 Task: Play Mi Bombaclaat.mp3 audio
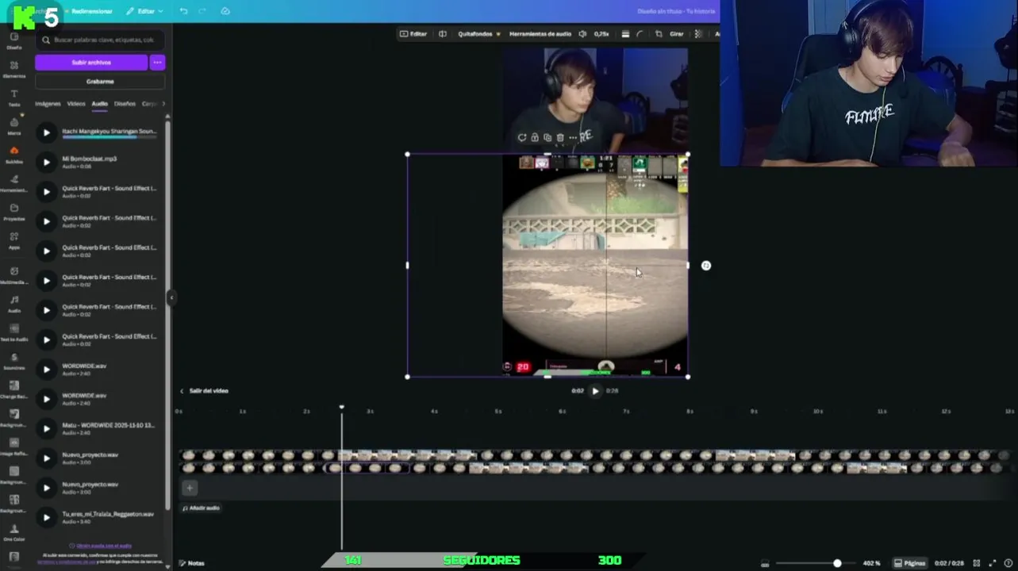[46, 162]
